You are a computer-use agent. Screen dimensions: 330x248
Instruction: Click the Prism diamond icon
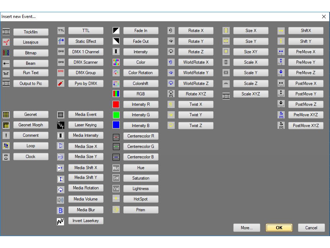(116, 209)
